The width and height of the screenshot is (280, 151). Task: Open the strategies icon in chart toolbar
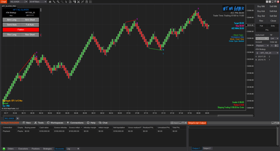(87, 2)
